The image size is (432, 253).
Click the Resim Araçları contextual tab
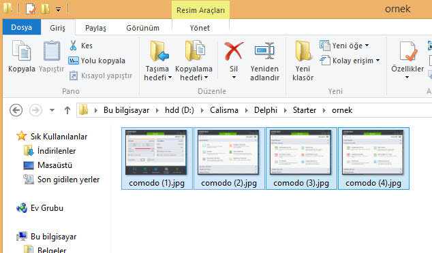point(200,10)
